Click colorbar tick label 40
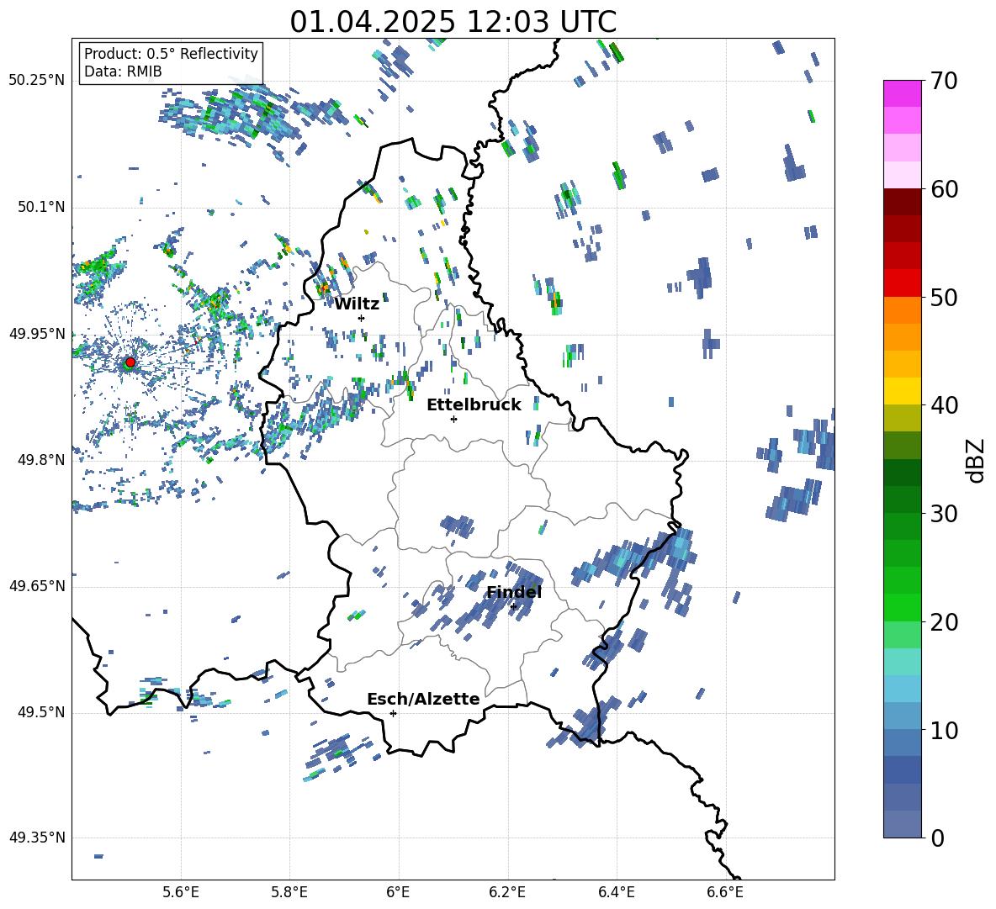996x909 pixels. [x=944, y=405]
